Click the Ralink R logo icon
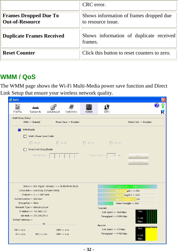Image resolution: width=178 pixels, height=251 pixels. coord(163,112)
